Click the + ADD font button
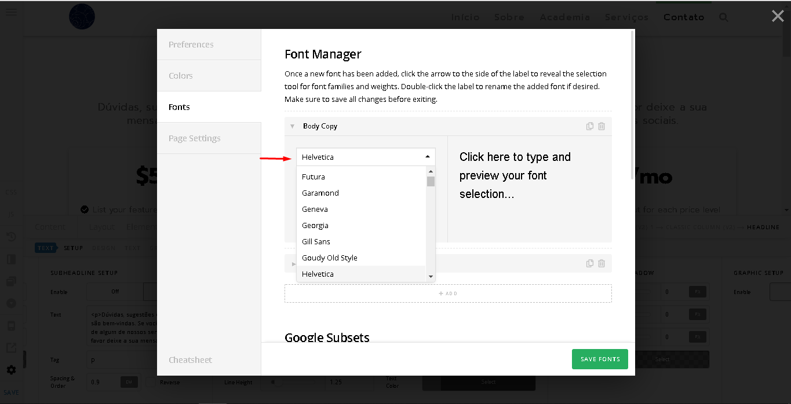 point(448,293)
